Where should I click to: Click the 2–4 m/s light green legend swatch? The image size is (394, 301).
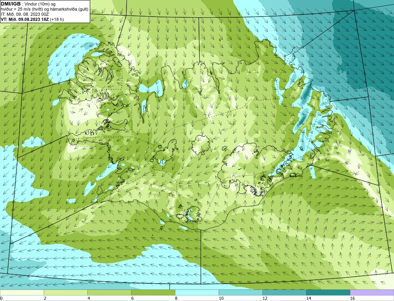coord(65,292)
